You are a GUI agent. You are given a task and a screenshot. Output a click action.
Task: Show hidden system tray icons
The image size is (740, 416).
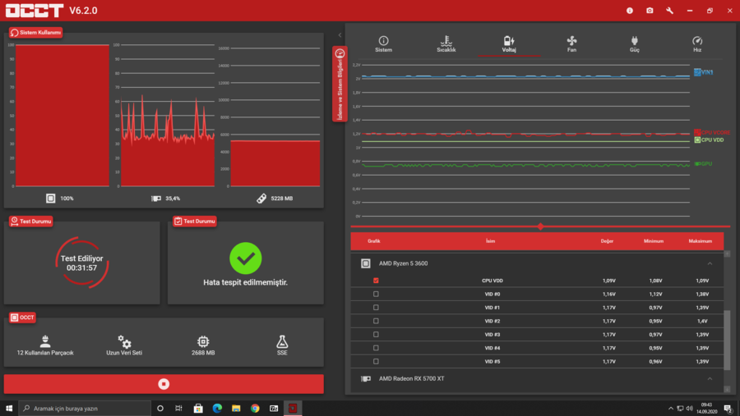coord(671,408)
